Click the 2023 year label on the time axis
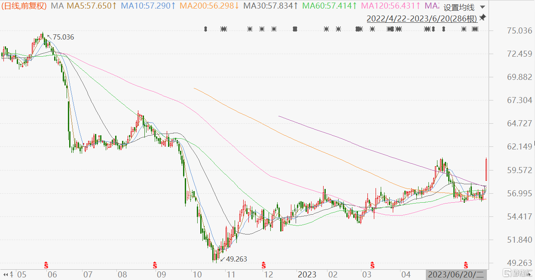This screenshot has width=535, height=280. tap(307, 274)
